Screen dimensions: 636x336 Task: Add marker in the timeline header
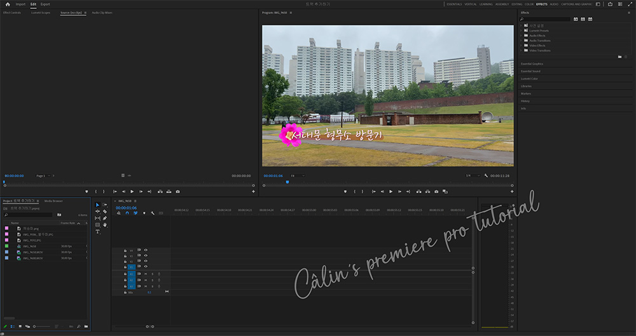click(144, 213)
